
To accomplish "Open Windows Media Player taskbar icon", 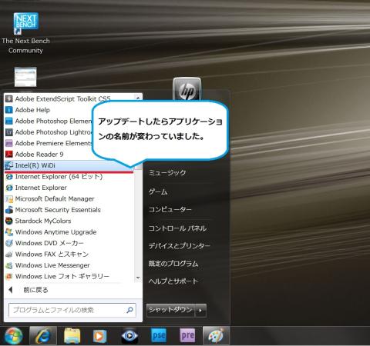I will click(x=99, y=336).
